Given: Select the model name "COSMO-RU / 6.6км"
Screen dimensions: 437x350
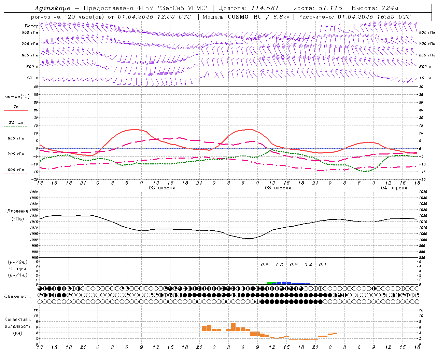Looking at the screenshot, I should [x=258, y=17].
